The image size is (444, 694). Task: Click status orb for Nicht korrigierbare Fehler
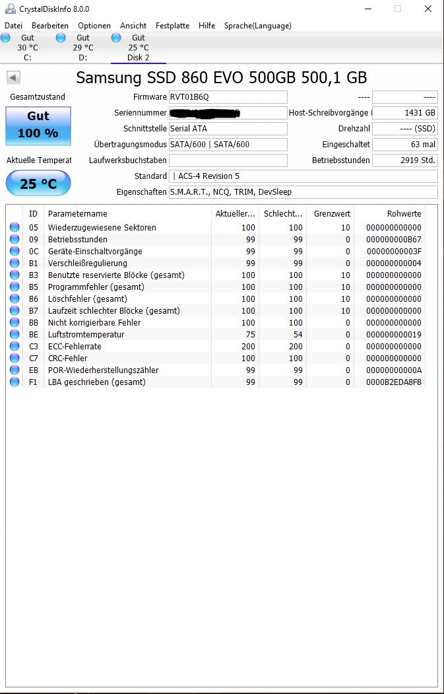15,323
